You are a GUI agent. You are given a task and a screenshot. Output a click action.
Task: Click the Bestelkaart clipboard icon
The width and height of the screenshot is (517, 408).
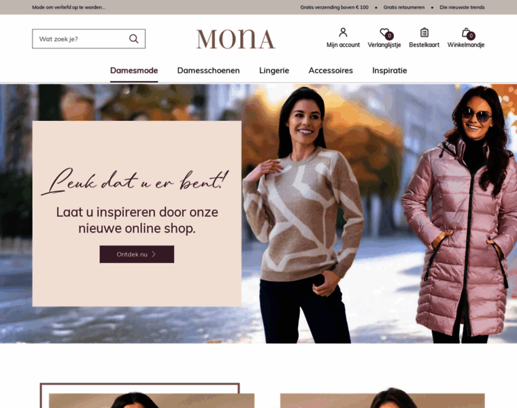tap(424, 33)
